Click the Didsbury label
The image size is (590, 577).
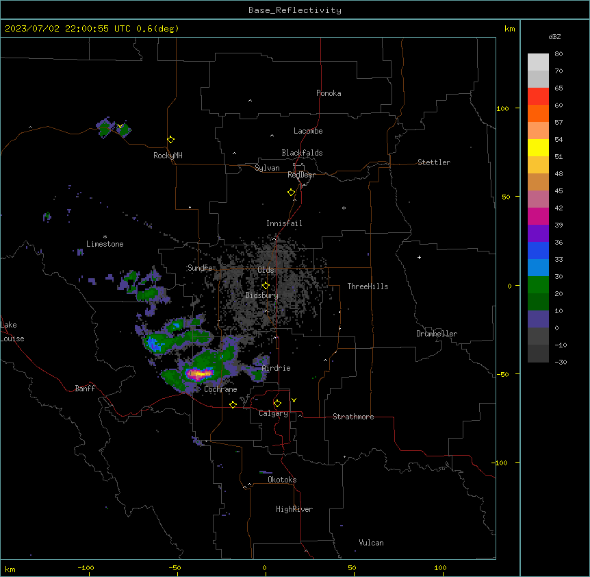tap(262, 295)
